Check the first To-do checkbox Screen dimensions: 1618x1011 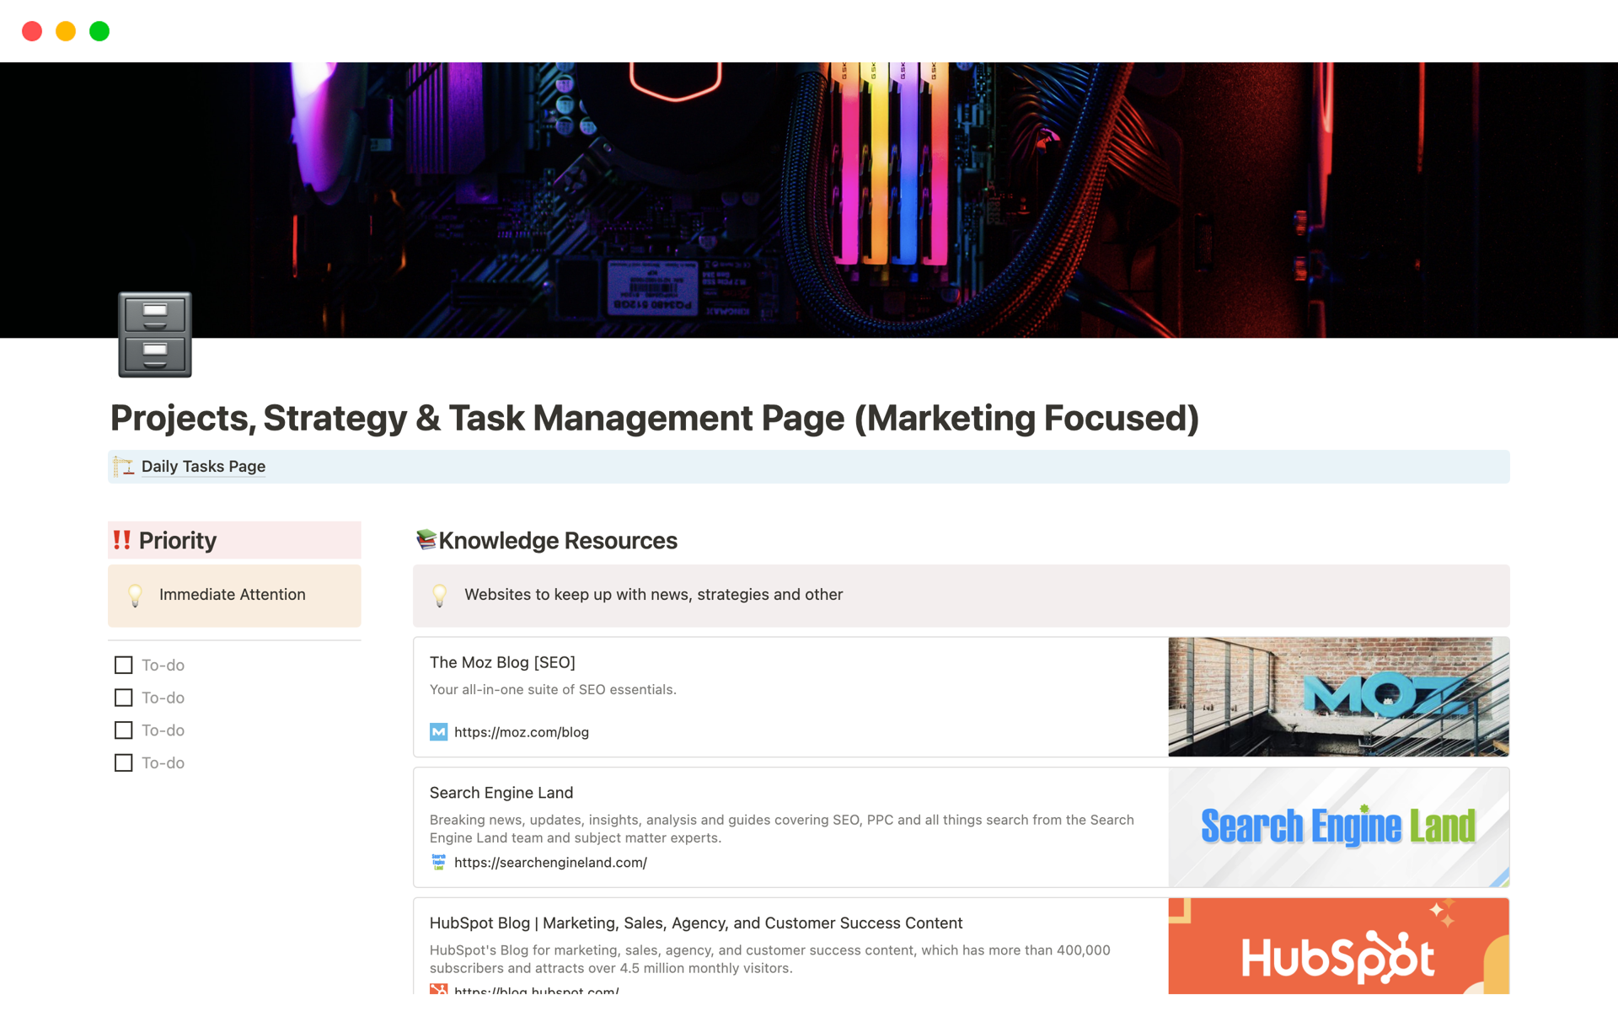click(123, 665)
